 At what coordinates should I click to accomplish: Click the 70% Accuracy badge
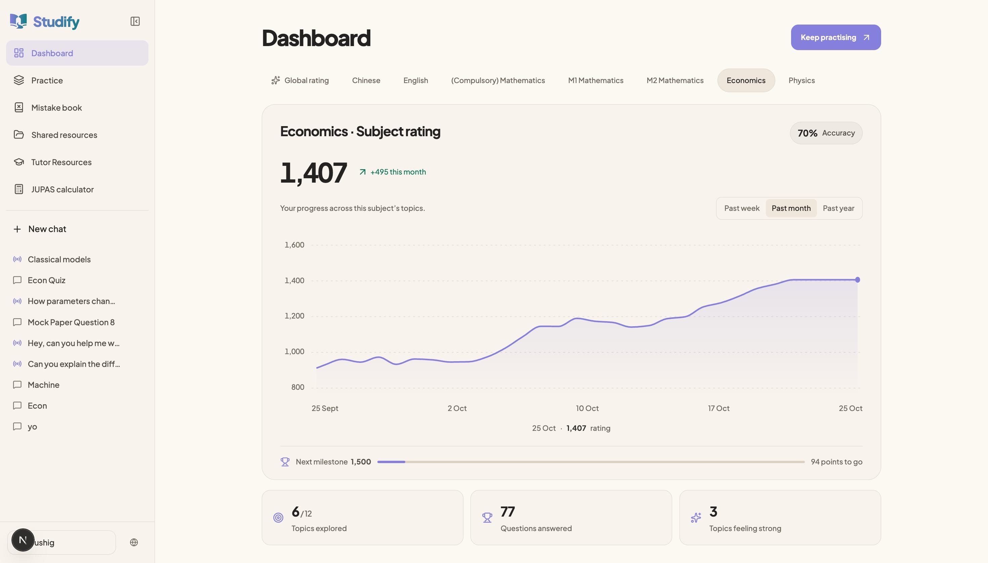[x=826, y=133]
